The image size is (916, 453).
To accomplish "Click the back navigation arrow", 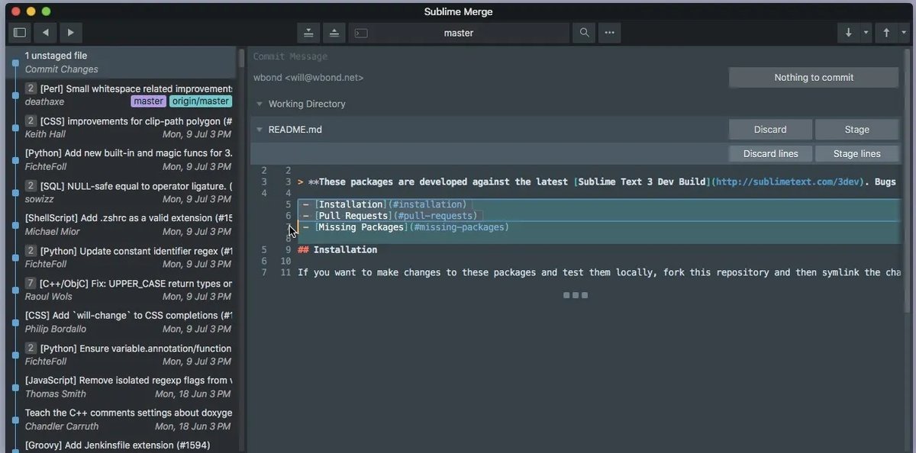I will pos(45,32).
